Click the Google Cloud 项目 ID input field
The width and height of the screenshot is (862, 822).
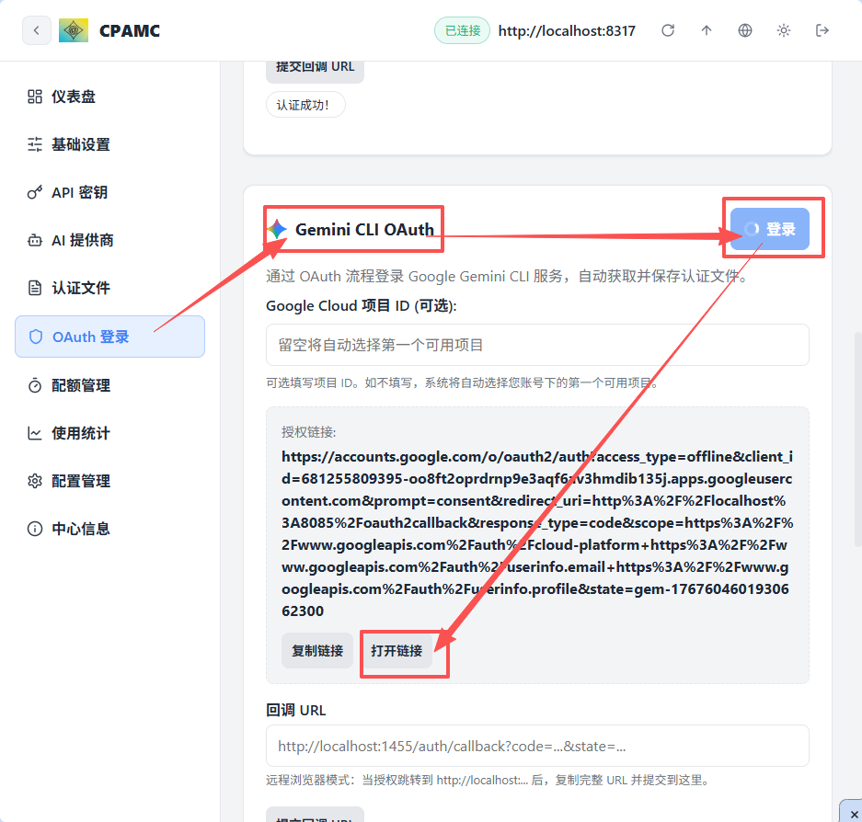(x=537, y=345)
